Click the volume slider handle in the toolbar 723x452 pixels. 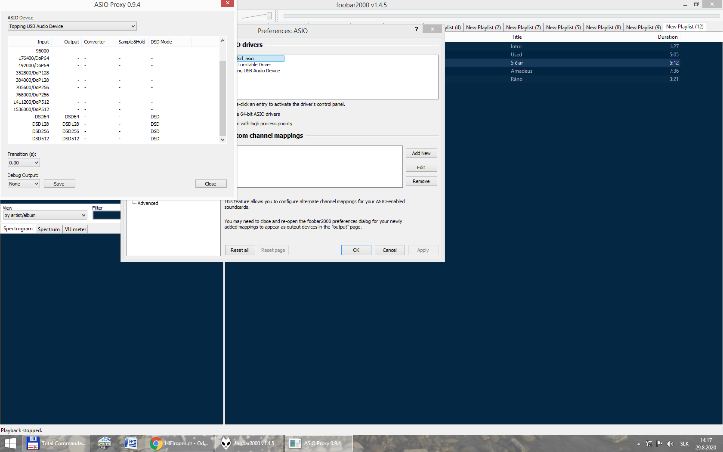[x=269, y=16]
